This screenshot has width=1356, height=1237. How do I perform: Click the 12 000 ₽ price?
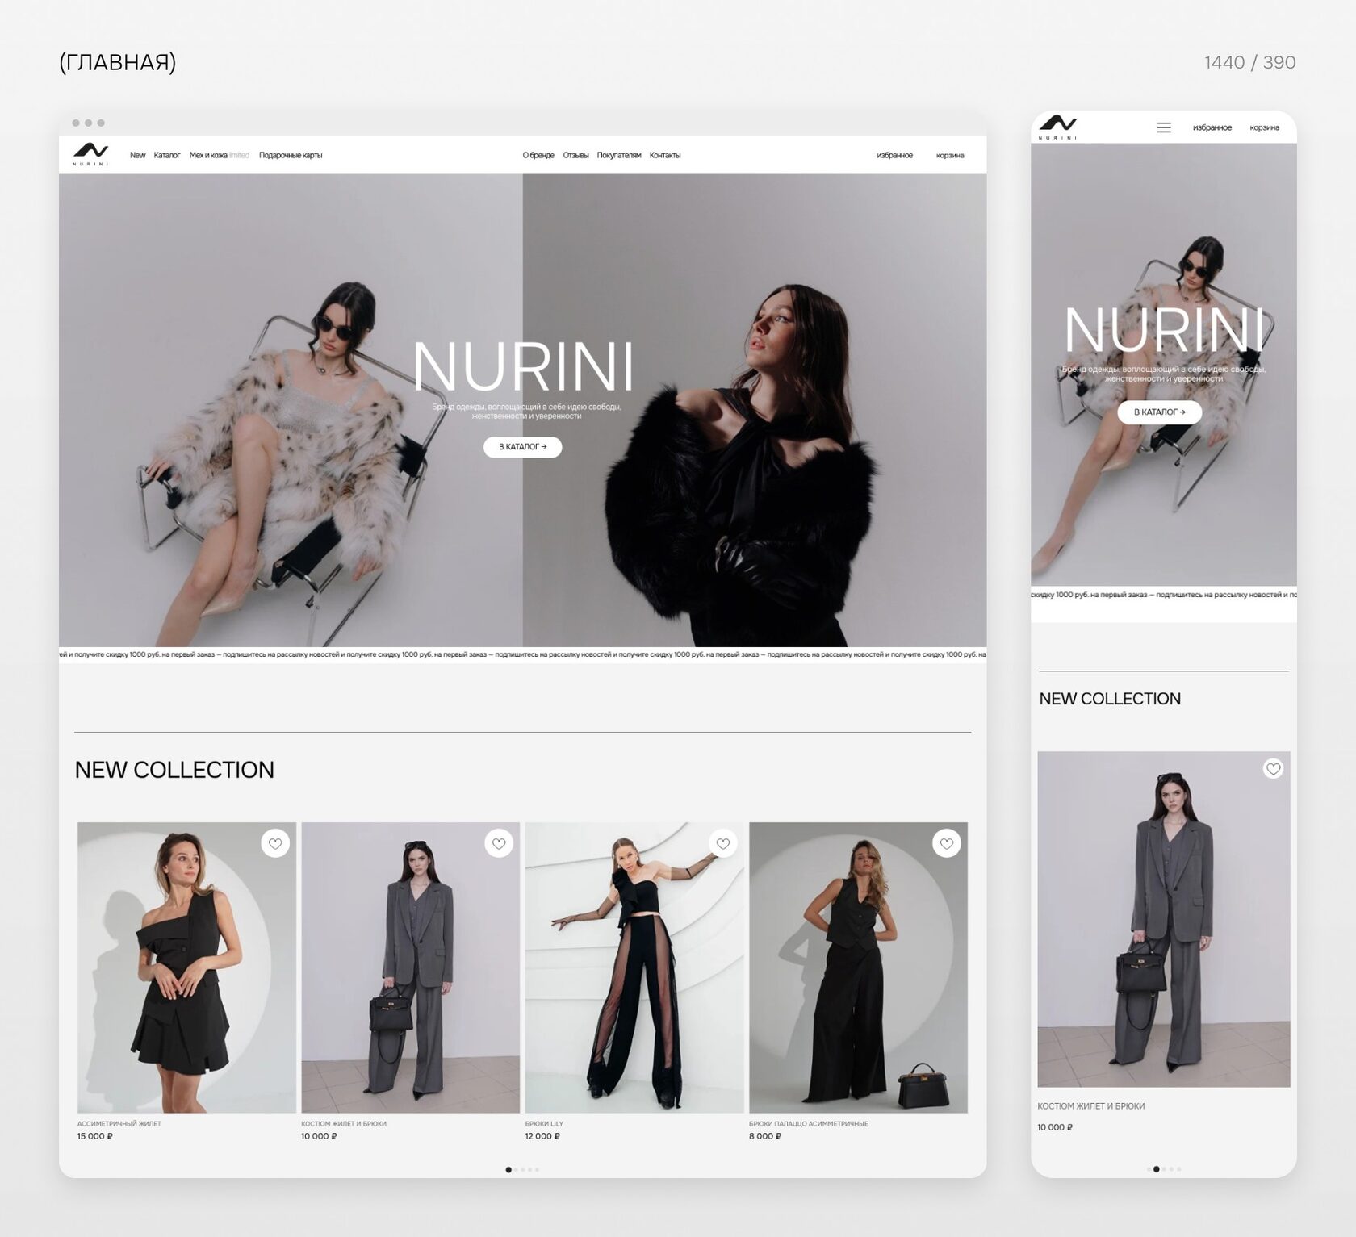click(x=542, y=1136)
